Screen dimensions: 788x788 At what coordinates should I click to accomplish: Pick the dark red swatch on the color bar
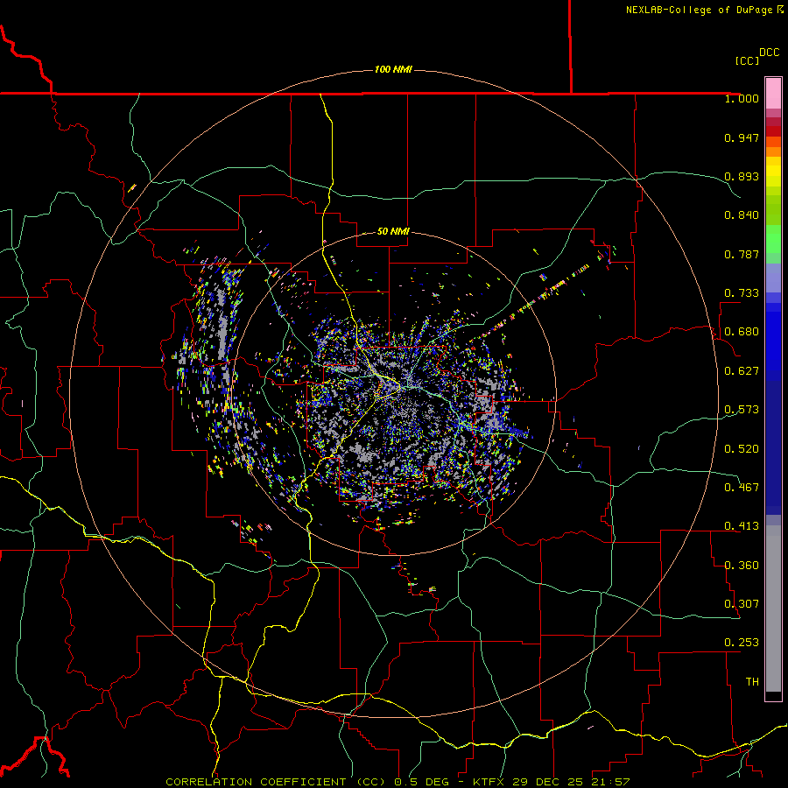(773, 131)
